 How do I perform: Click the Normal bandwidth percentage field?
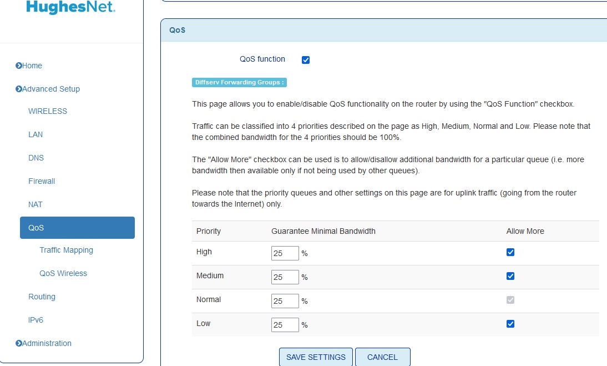point(285,301)
